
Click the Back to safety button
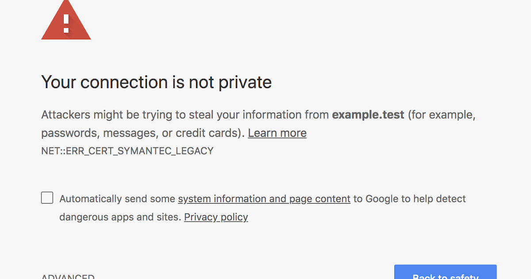pos(446,272)
